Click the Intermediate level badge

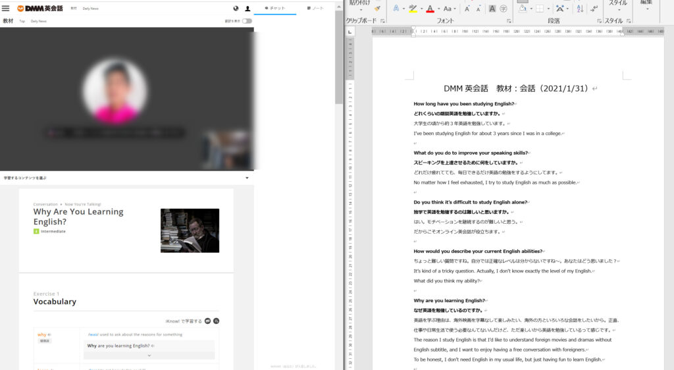click(49, 231)
